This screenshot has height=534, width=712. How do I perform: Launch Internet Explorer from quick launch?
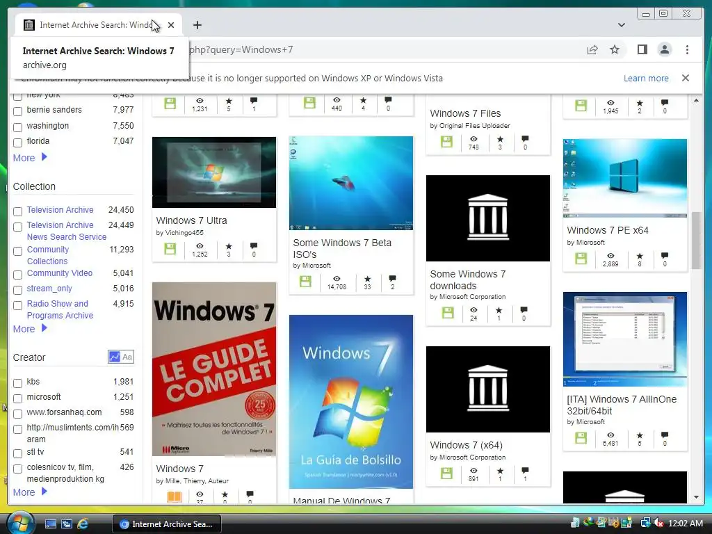pos(83,524)
